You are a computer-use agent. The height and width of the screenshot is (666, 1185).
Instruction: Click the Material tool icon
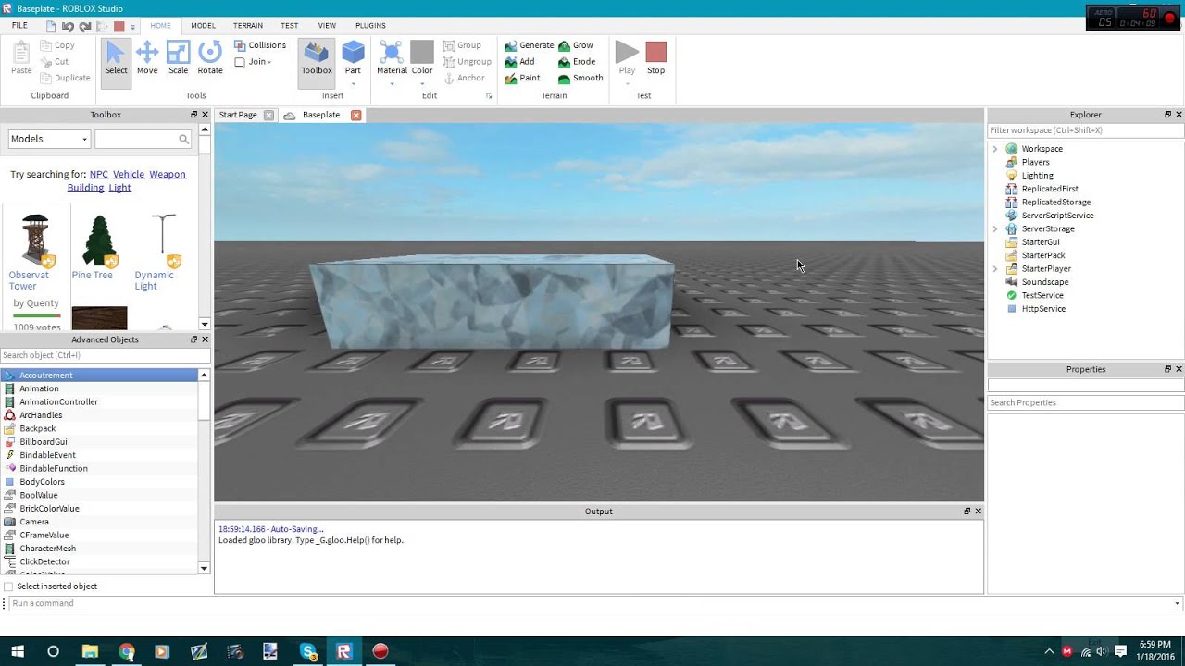(x=392, y=52)
